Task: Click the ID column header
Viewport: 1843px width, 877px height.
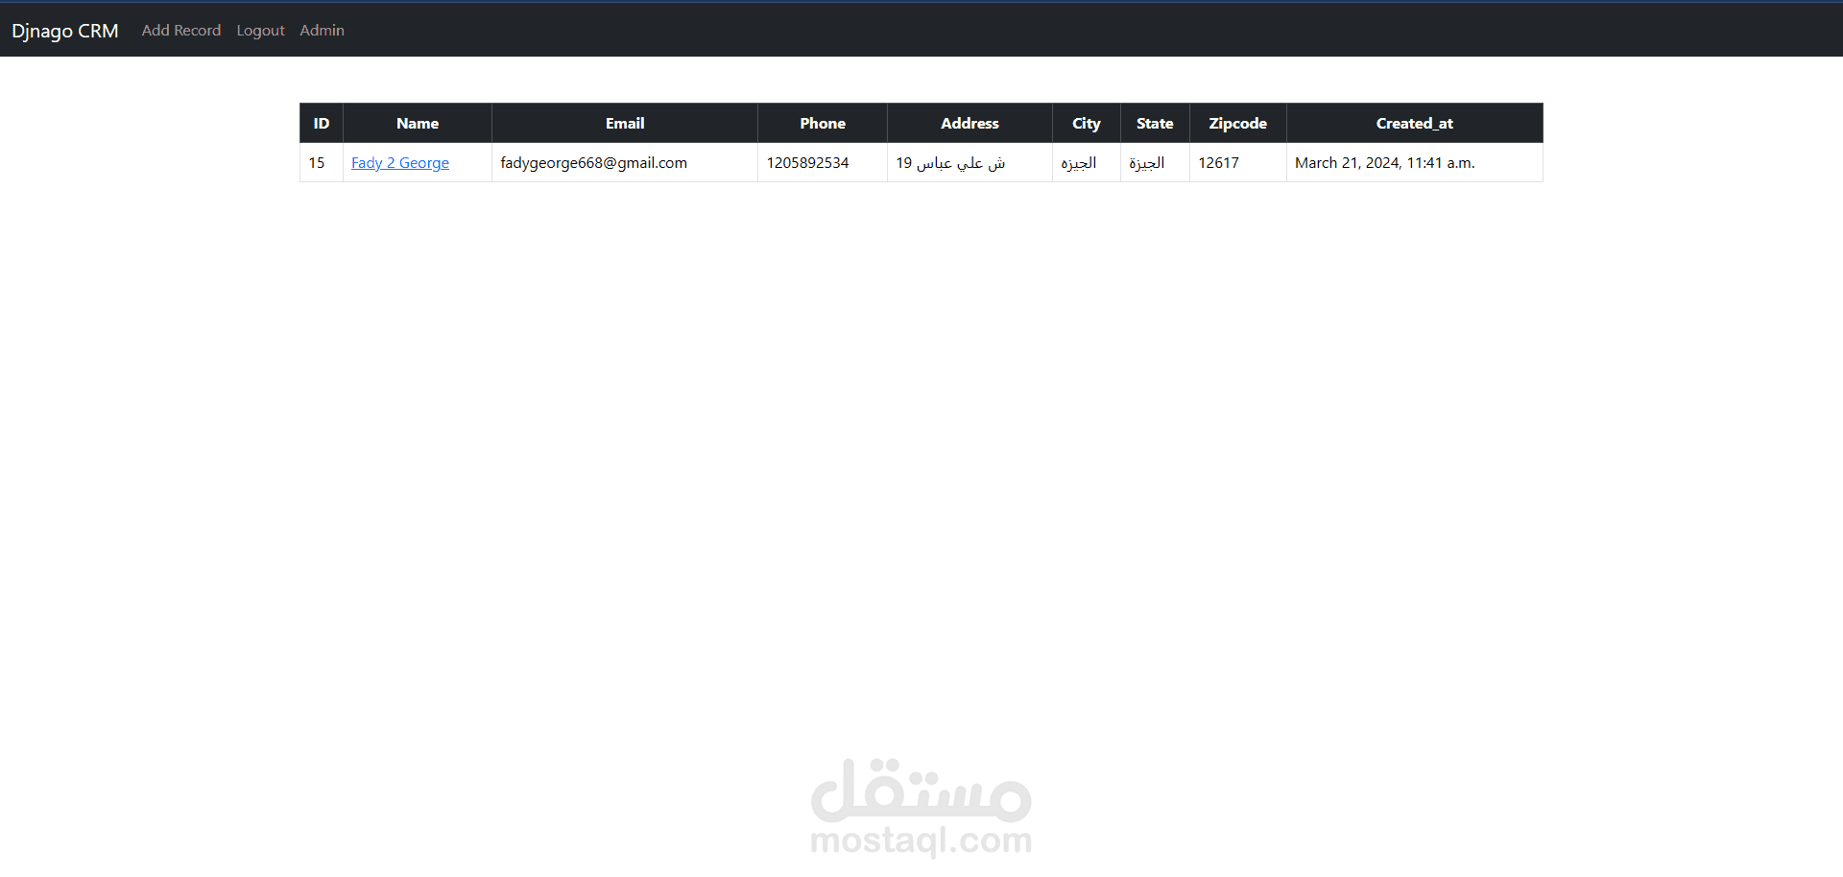Action: (x=322, y=124)
